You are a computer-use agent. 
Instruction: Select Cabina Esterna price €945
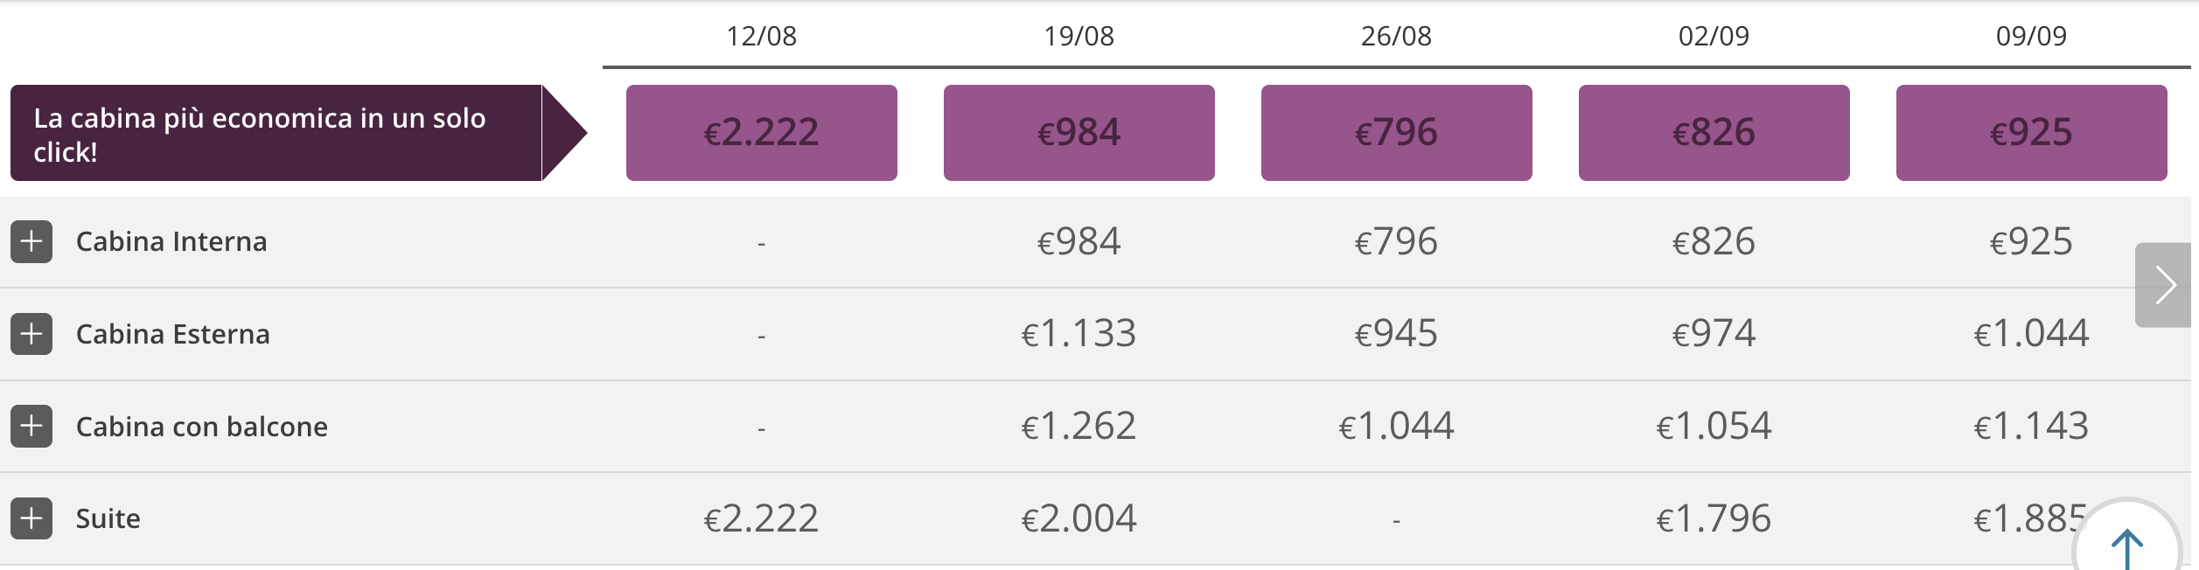point(1397,334)
